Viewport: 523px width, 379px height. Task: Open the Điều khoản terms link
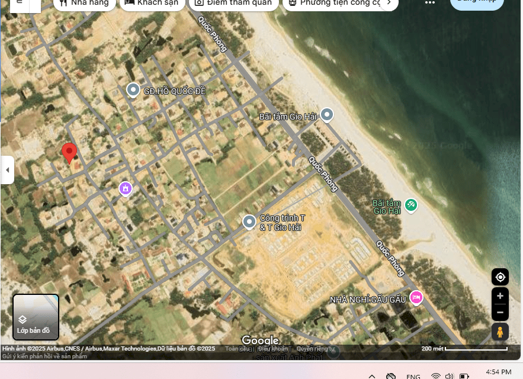tap(273, 349)
